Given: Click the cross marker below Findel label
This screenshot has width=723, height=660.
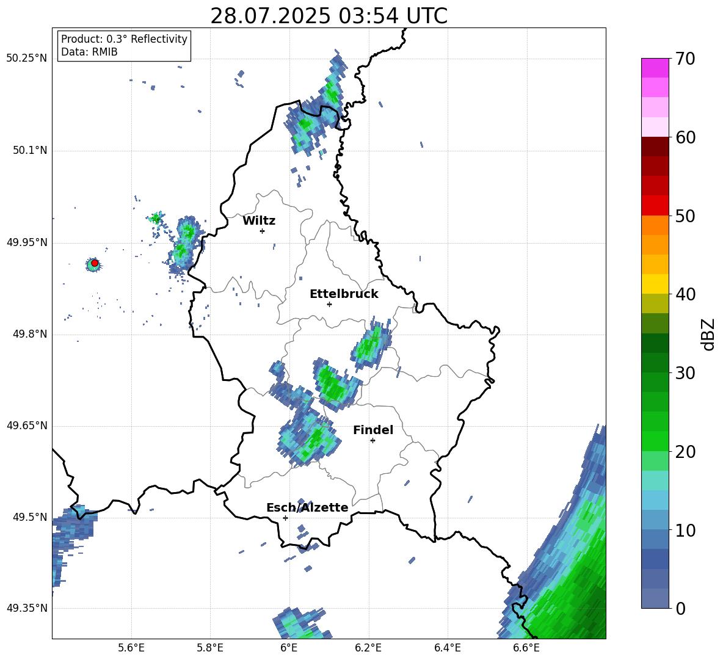Looking at the screenshot, I should pos(372,440).
